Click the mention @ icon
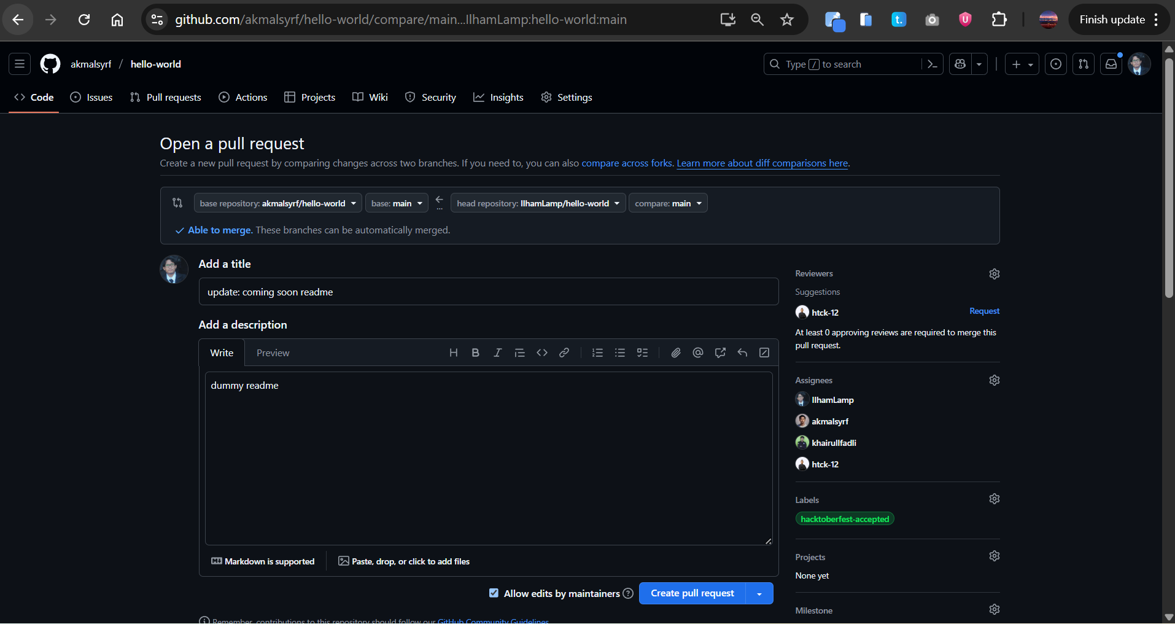Screen dimensions: 1175x624 (x=697, y=353)
